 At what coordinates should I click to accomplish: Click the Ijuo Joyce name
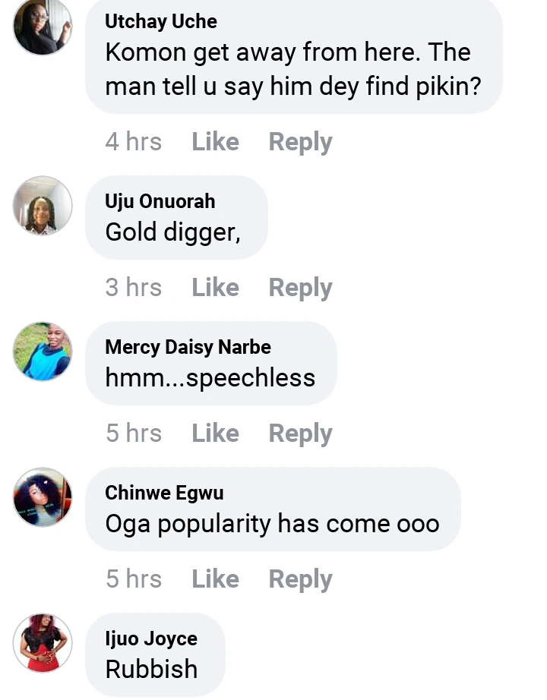click(x=151, y=639)
